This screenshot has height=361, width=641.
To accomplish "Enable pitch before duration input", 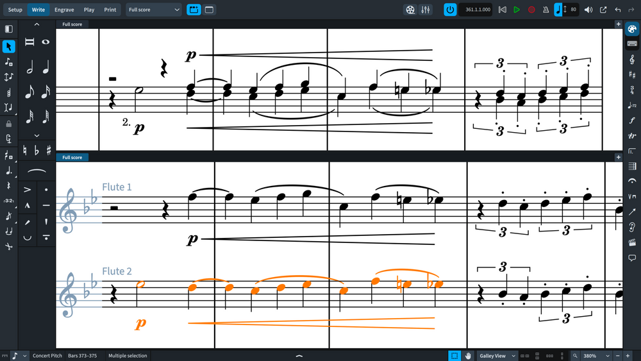I will pyautogui.click(x=8, y=77).
